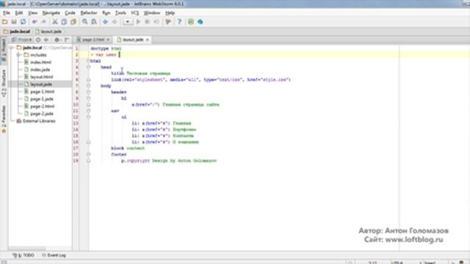This screenshot has width=470, height=264.
Task: Open the TODO tool window
Action: (x=23, y=255)
